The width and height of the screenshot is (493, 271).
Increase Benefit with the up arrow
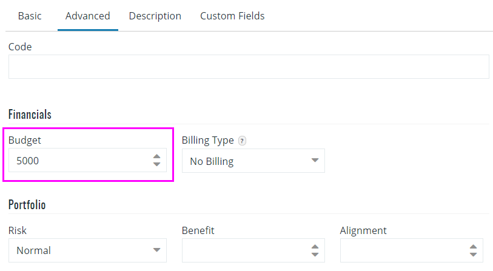click(315, 247)
